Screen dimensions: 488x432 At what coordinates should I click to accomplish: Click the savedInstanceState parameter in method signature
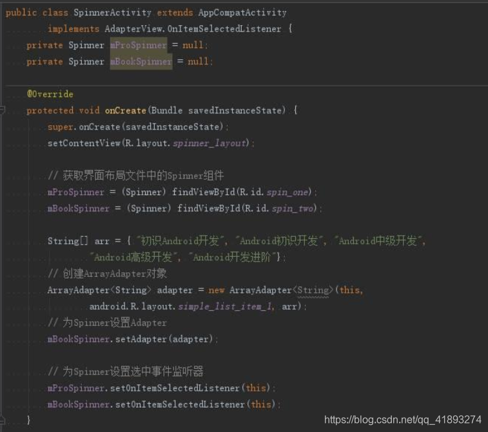[x=235, y=111]
